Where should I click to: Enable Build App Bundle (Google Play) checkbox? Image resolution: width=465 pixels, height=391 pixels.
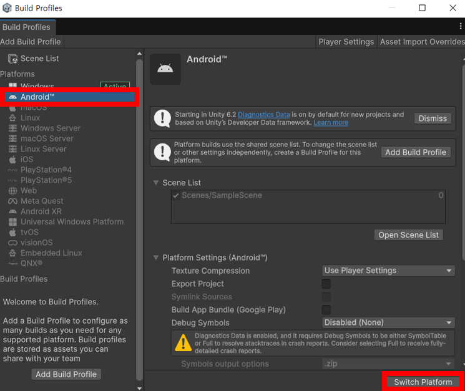[x=326, y=310]
